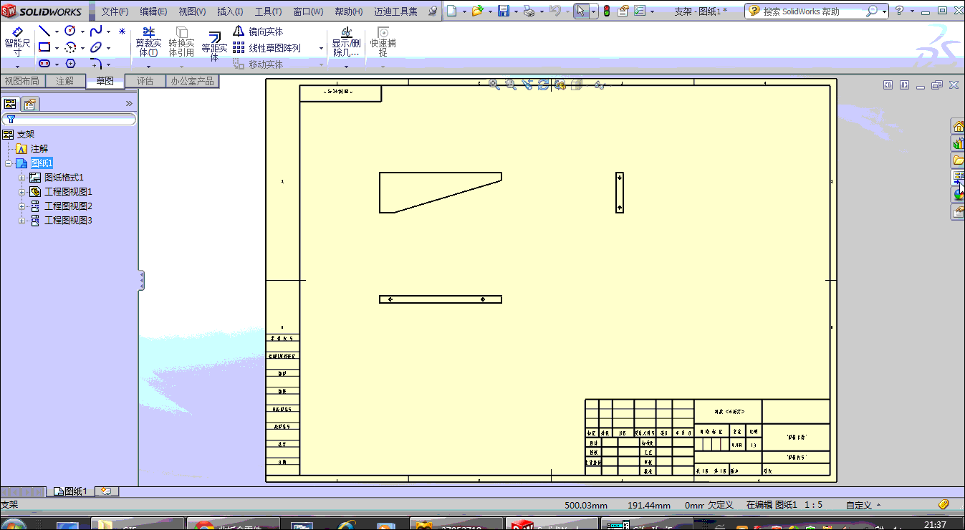Select the Circle sketch tool

point(70,31)
